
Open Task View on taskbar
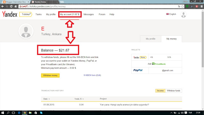pyautogui.click(x=13, y=113)
